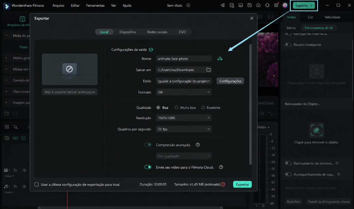Toggle Envie seu vídeo para o Filmora Cloud
354x209 pixels.
[148, 167]
